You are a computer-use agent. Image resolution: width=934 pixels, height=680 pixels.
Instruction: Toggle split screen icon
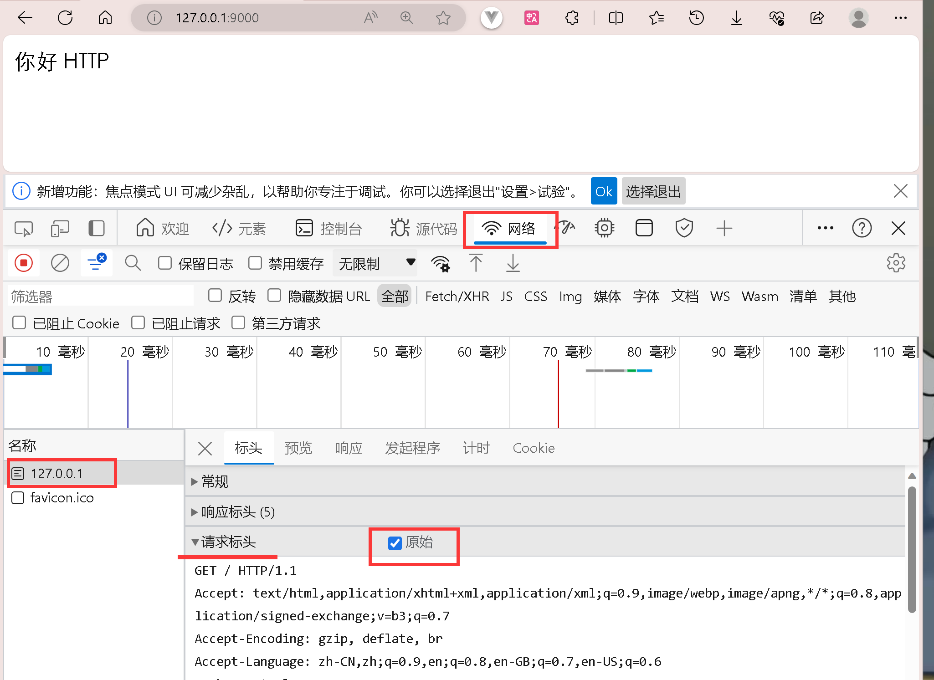(616, 18)
